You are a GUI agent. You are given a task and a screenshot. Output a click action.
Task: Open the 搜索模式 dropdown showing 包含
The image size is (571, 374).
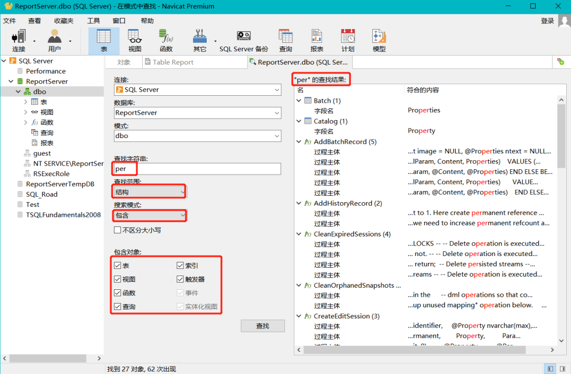click(x=149, y=216)
